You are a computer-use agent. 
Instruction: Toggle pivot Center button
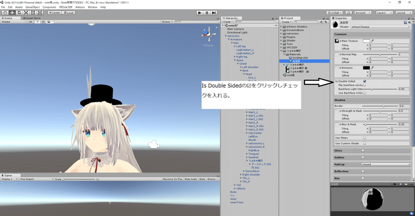click(x=54, y=13)
